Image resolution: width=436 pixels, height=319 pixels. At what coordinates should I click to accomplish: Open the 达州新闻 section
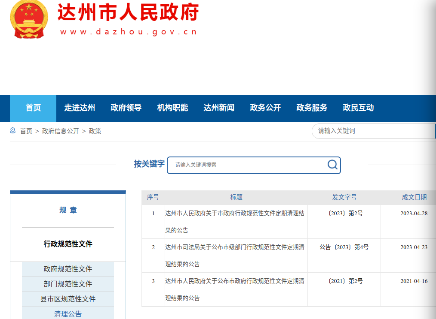click(219, 108)
